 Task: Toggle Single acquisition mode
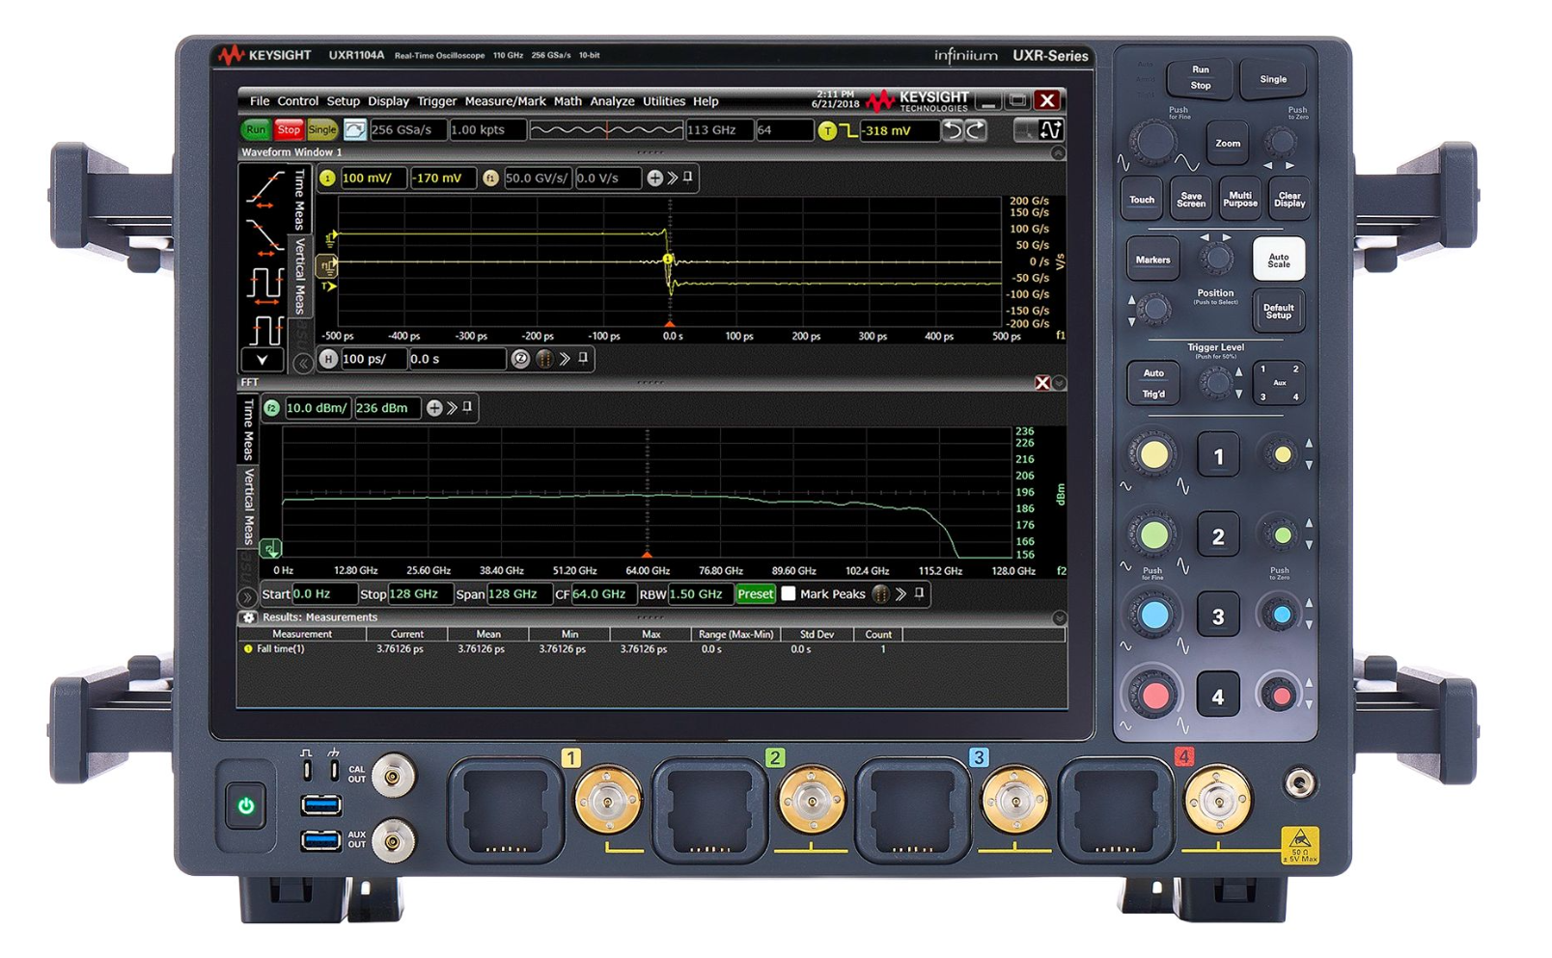click(x=320, y=128)
